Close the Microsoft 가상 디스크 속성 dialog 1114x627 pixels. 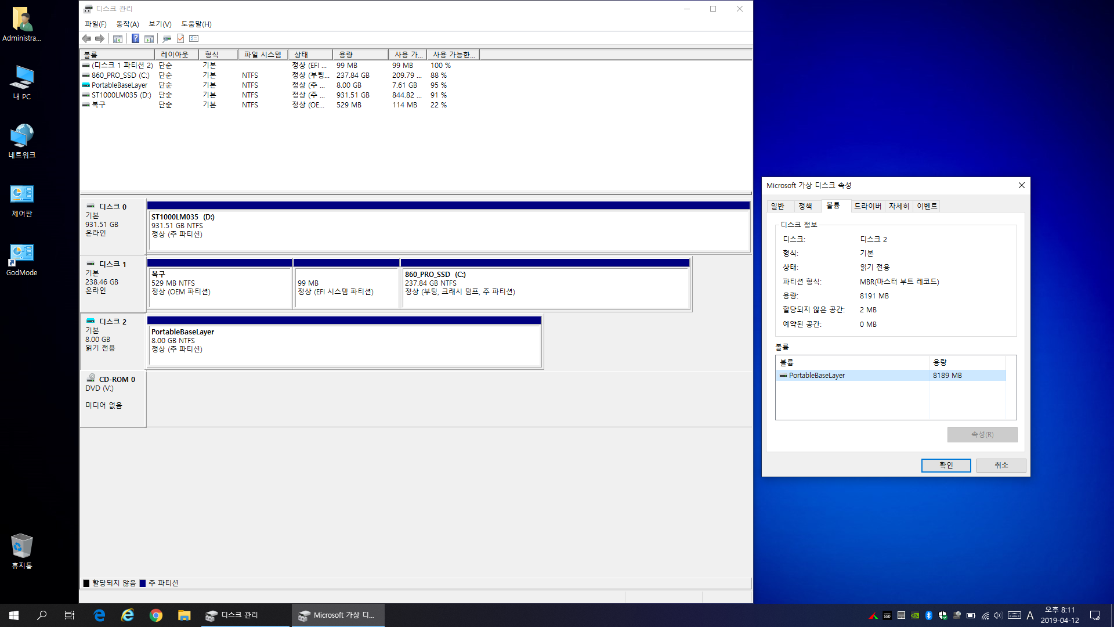pos(1022,185)
